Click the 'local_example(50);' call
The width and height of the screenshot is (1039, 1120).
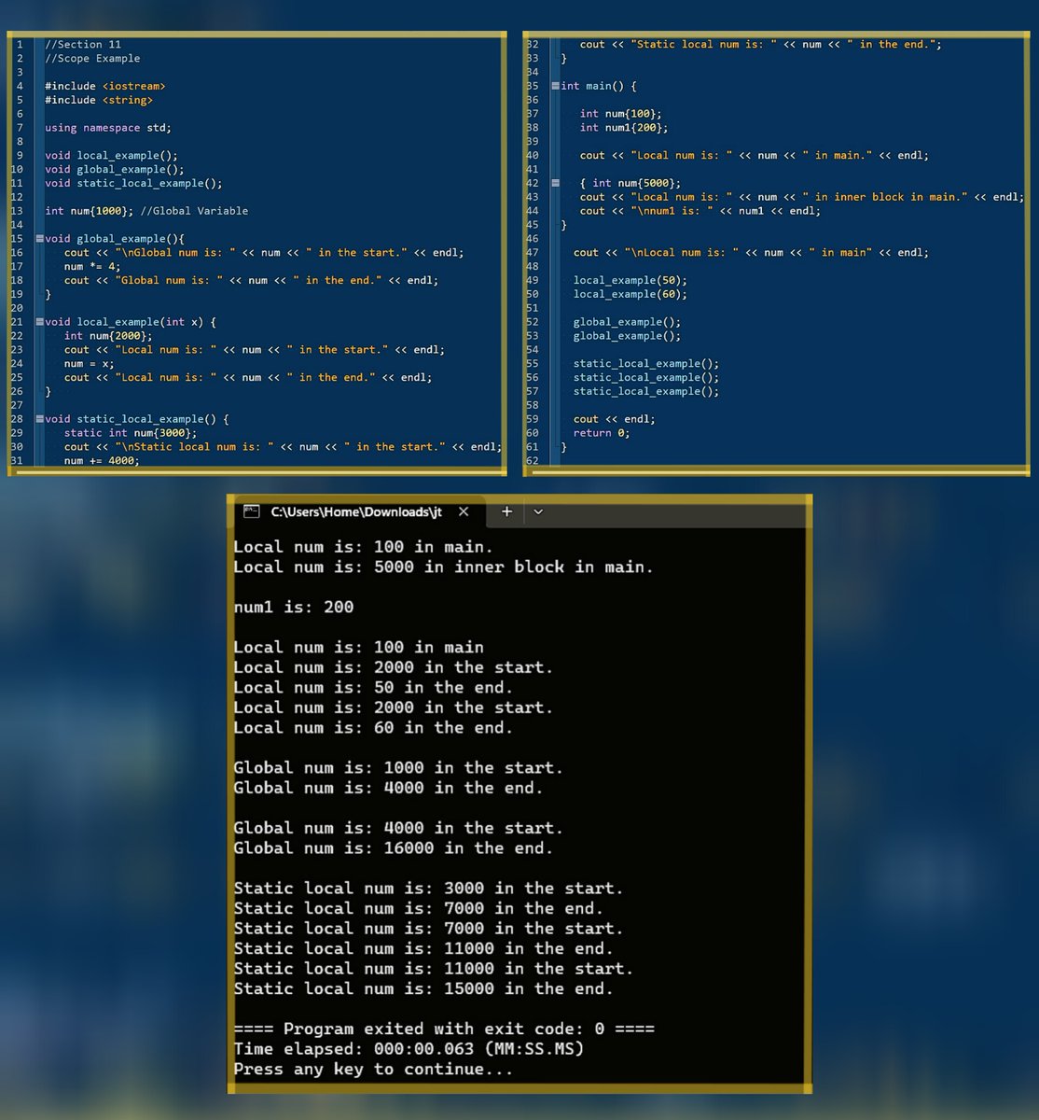click(x=630, y=280)
